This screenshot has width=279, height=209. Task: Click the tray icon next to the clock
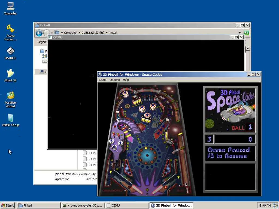(x=276, y=205)
